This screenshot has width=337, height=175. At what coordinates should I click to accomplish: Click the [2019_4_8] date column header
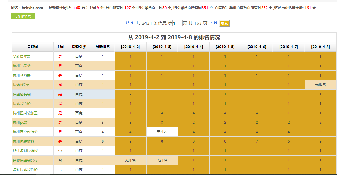(320, 46)
